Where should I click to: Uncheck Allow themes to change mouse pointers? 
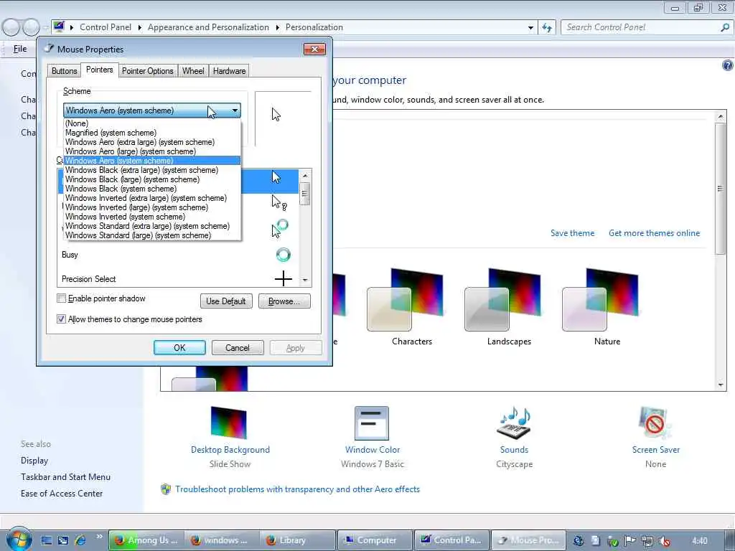tap(62, 319)
